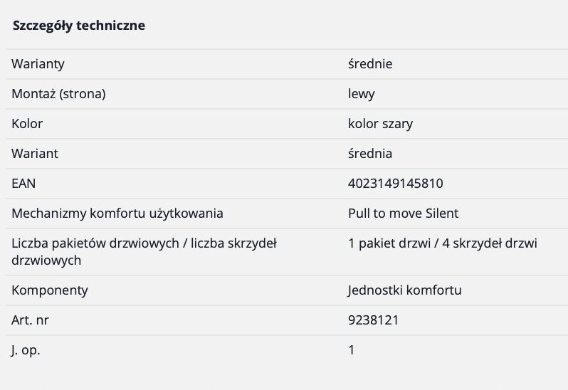
Task: Select the 'lewy' mounting side value
Action: point(362,94)
